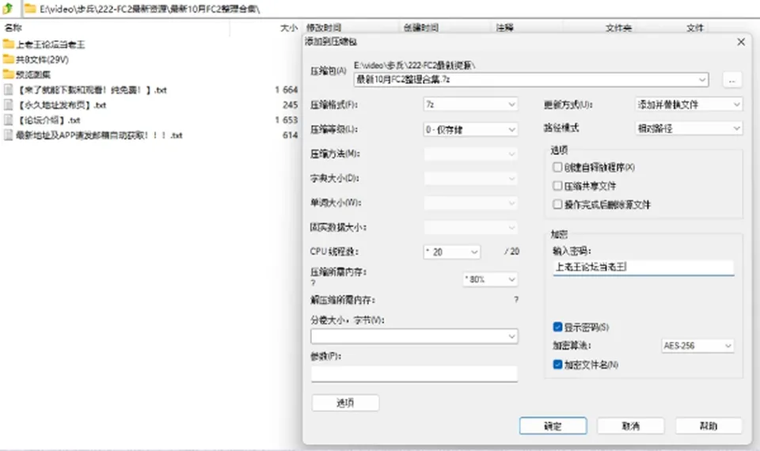The width and height of the screenshot is (760, 451).
Task: Select the folder name 预览图集
Action: pyautogui.click(x=33, y=74)
